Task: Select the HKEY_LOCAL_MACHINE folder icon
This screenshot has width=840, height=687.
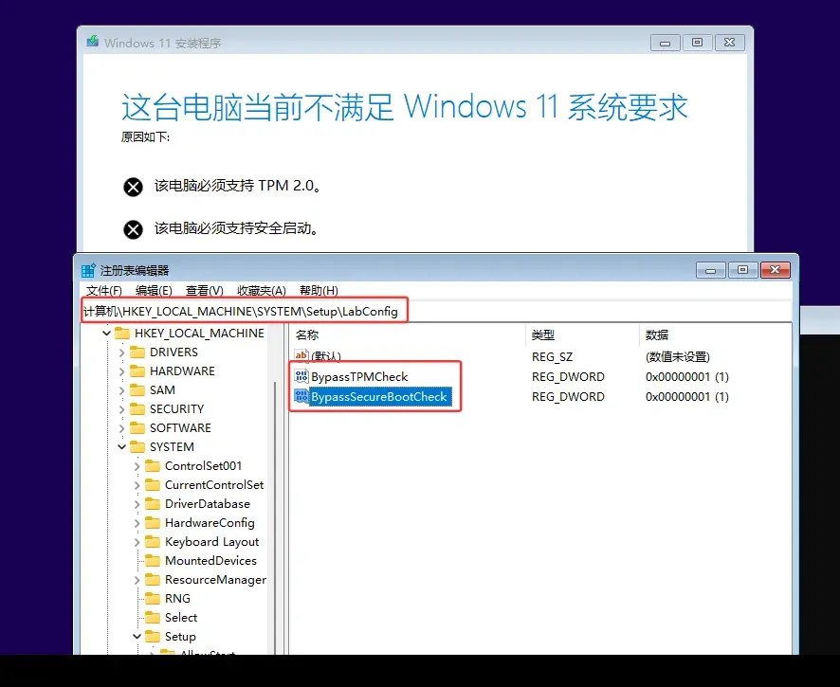Action: 122,333
